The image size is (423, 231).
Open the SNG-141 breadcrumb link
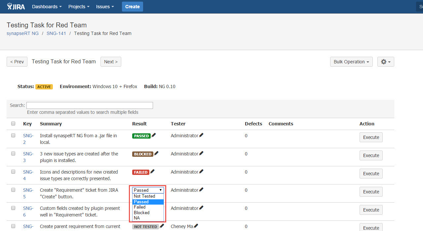[x=56, y=33]
